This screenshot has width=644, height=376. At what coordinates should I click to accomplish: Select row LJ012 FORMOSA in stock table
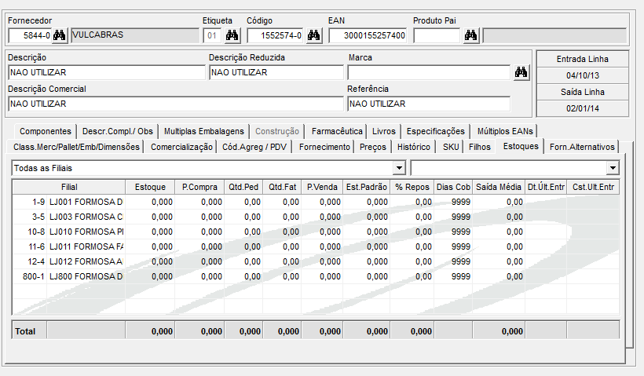(316, 261)
